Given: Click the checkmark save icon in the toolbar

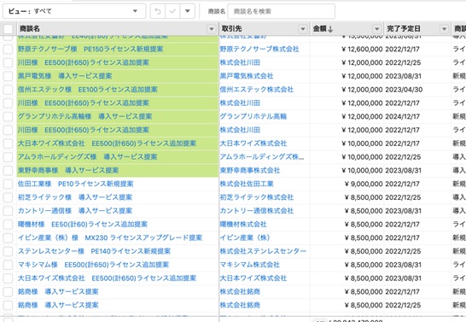Looking at the screenshot, I should coord(172,11).
